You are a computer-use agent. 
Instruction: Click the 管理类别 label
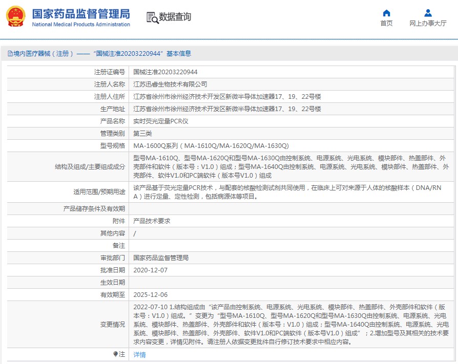click(113, 134)
